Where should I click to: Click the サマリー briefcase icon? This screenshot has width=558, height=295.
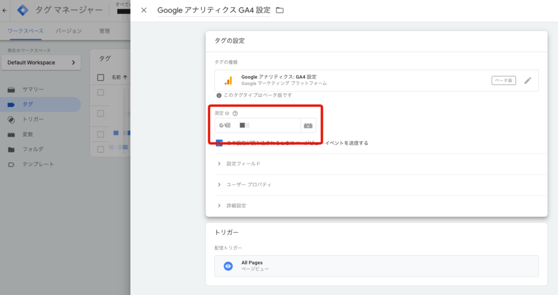11,90
